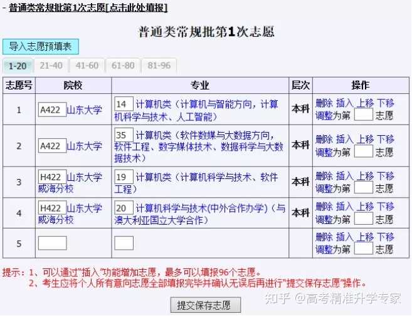Click 导入志愿预填表 button

41,47
